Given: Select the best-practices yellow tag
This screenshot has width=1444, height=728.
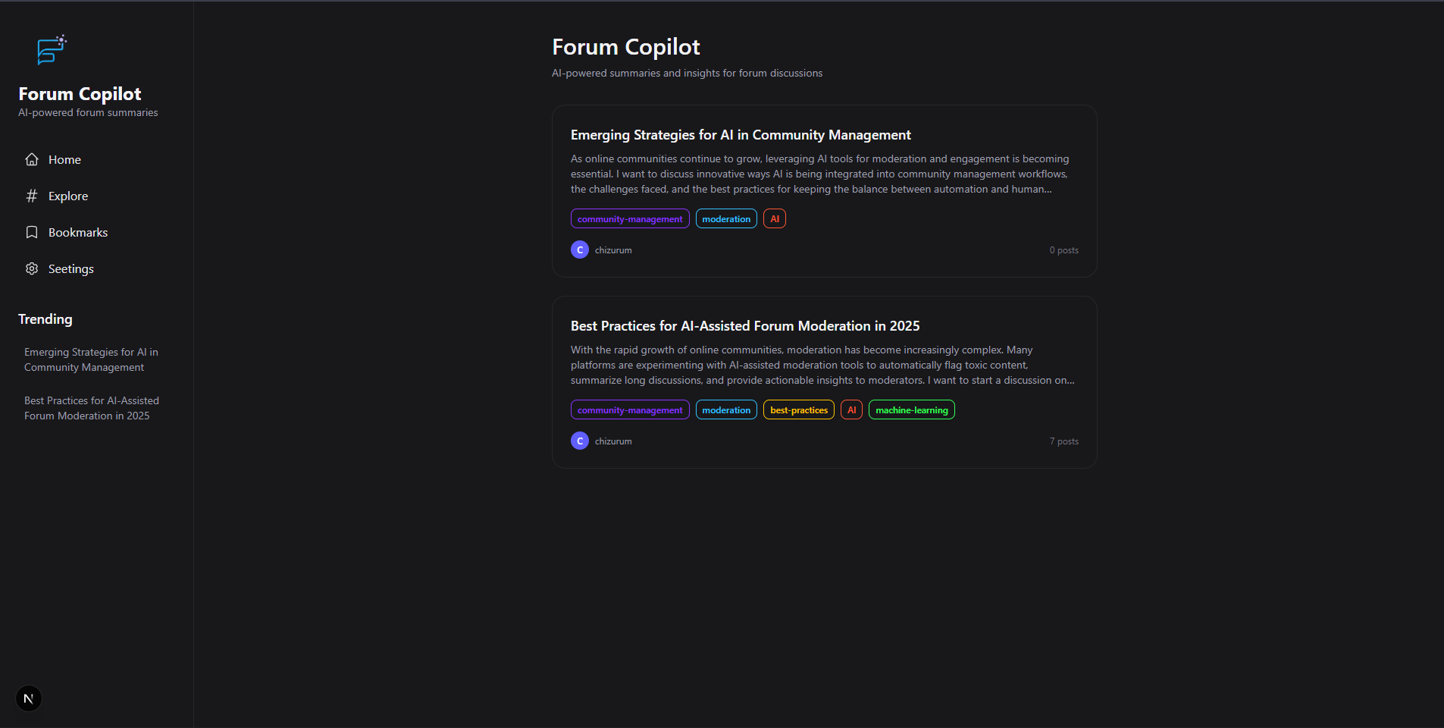Looking at the screenshot, I should point(799,409).
